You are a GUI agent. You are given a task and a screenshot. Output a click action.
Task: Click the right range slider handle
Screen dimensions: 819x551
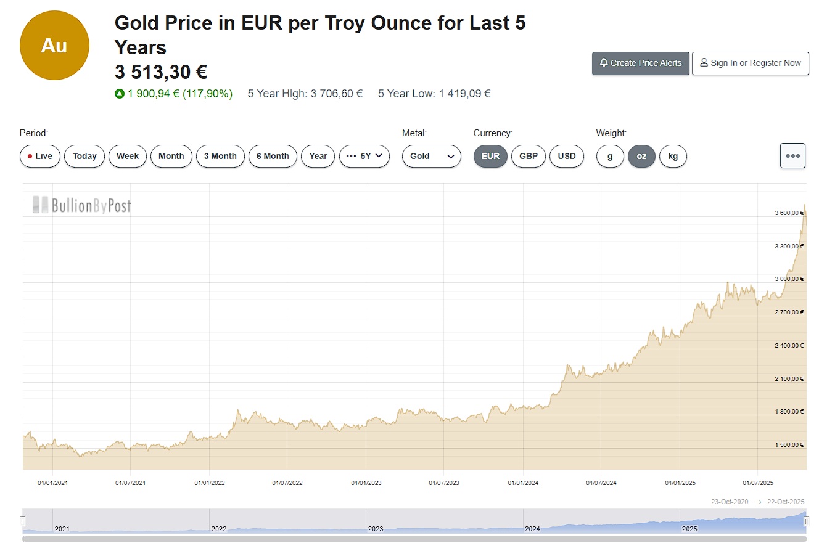click(x=806, y=521)
